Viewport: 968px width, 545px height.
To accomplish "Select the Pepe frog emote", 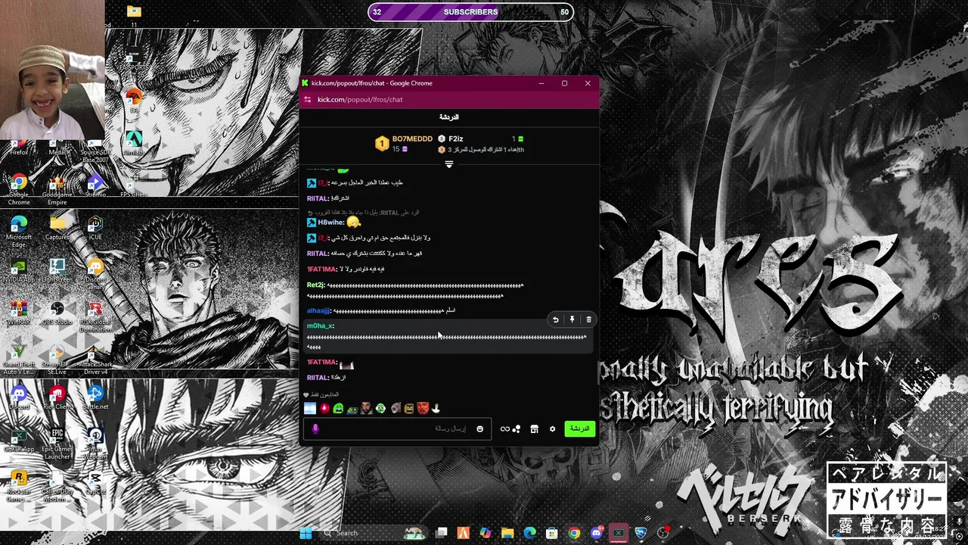I will pos(352,409).
